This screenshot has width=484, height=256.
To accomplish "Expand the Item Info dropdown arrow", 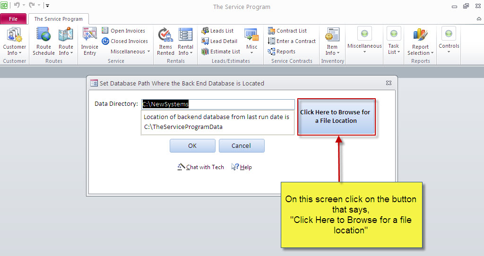I will (x=338, y=53).
